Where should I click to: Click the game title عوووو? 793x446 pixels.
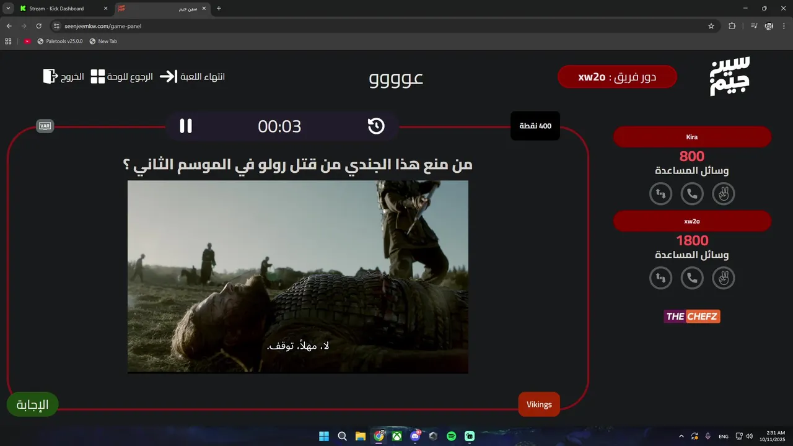396,78
